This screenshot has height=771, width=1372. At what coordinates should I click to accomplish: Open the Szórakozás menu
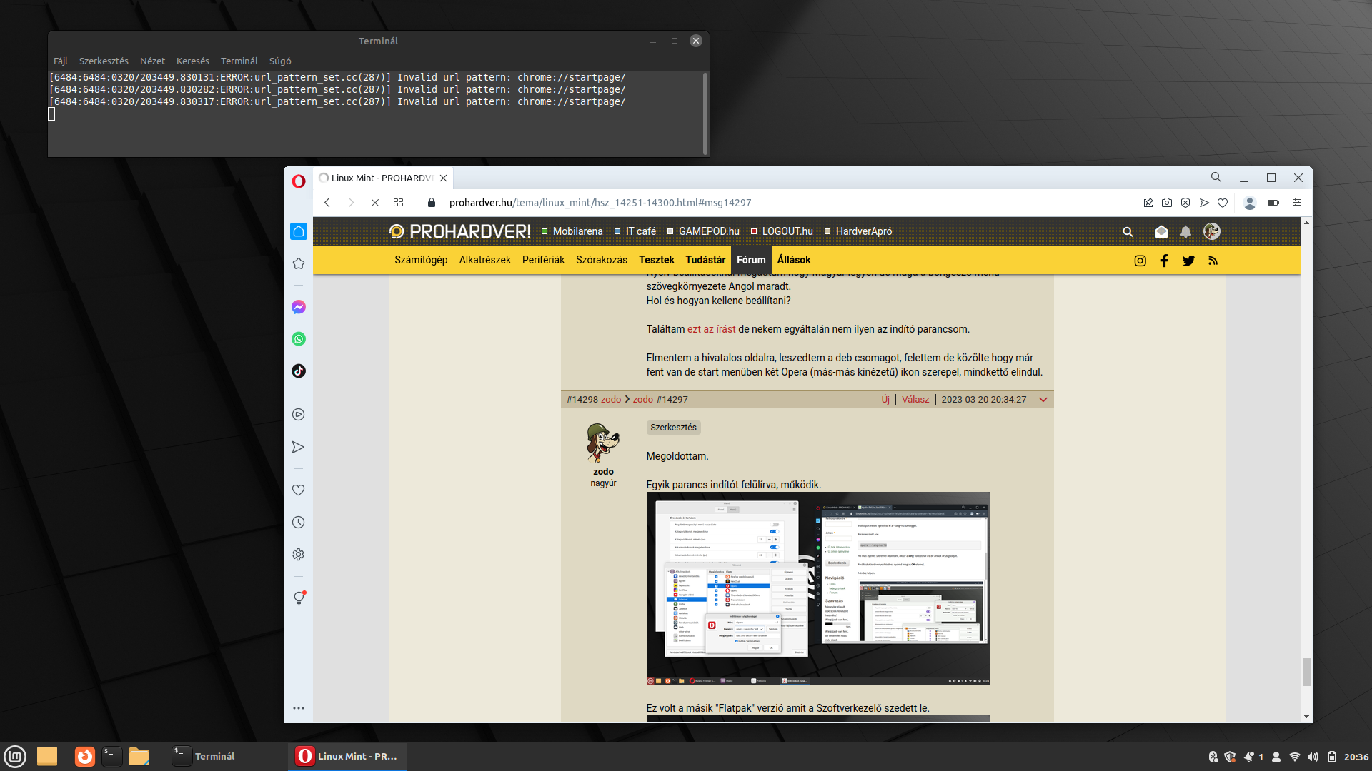(x=602, y=260)
